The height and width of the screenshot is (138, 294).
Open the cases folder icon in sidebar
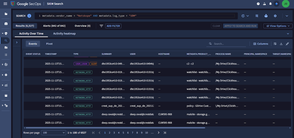6,14
